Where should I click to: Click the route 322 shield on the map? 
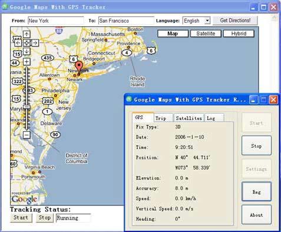(x=18, y=81)
